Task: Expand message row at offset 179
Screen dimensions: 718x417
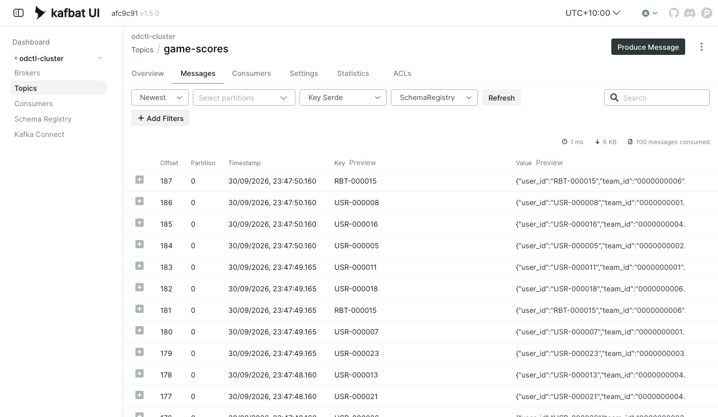Action: tap(139, 352)
